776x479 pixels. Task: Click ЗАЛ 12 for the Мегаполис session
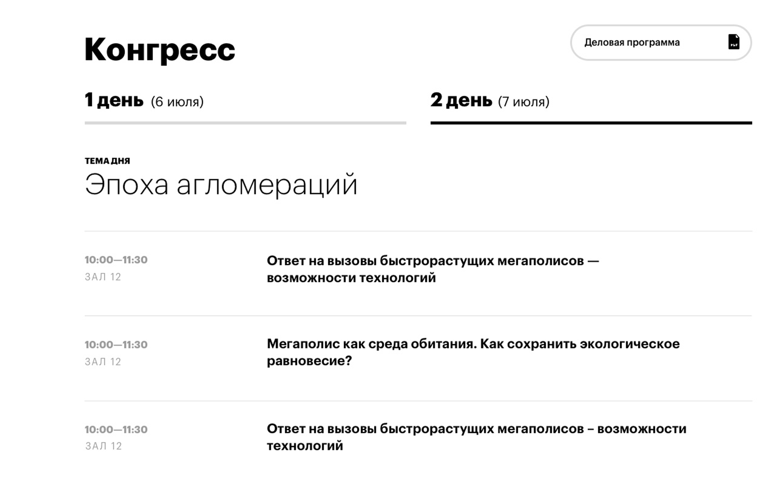103,362
